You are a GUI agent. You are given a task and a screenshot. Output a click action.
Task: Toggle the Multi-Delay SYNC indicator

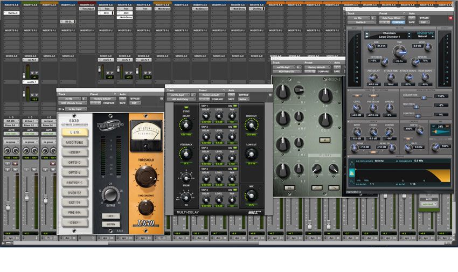click(186, 108)
